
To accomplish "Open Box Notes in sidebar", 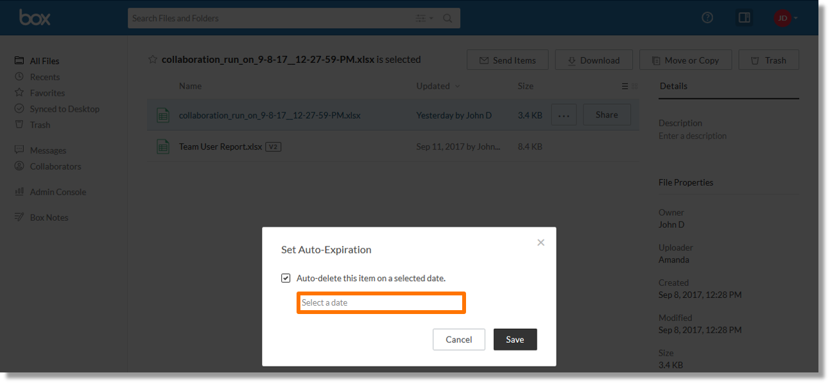I will coord(49,218).
